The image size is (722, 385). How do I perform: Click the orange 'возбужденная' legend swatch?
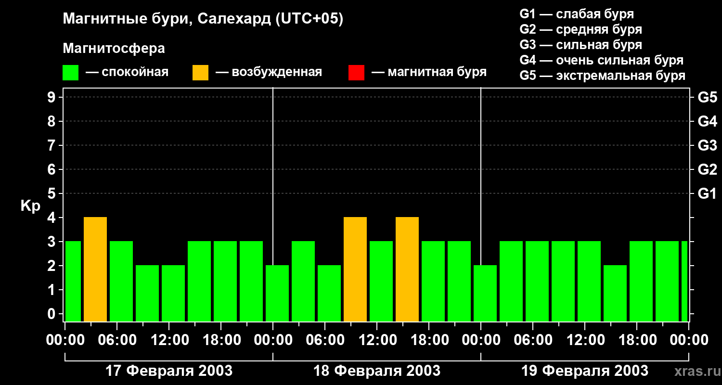click(200, 73)
